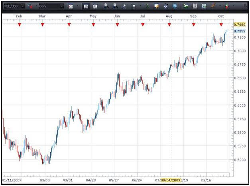Viewport: 250px width, 186px height.
Task: Click the eye view icon
Action: click(x=166, y=6)
